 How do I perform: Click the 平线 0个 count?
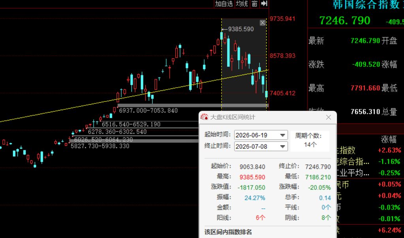pos(326,207)
